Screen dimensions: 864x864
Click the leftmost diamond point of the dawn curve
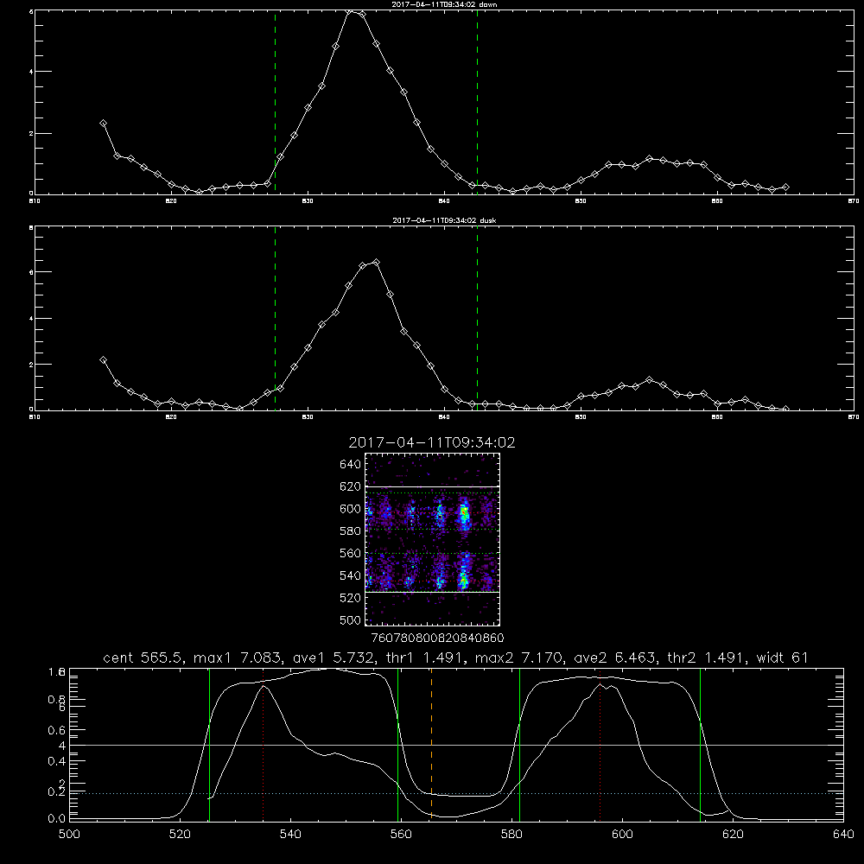(103, 124)
